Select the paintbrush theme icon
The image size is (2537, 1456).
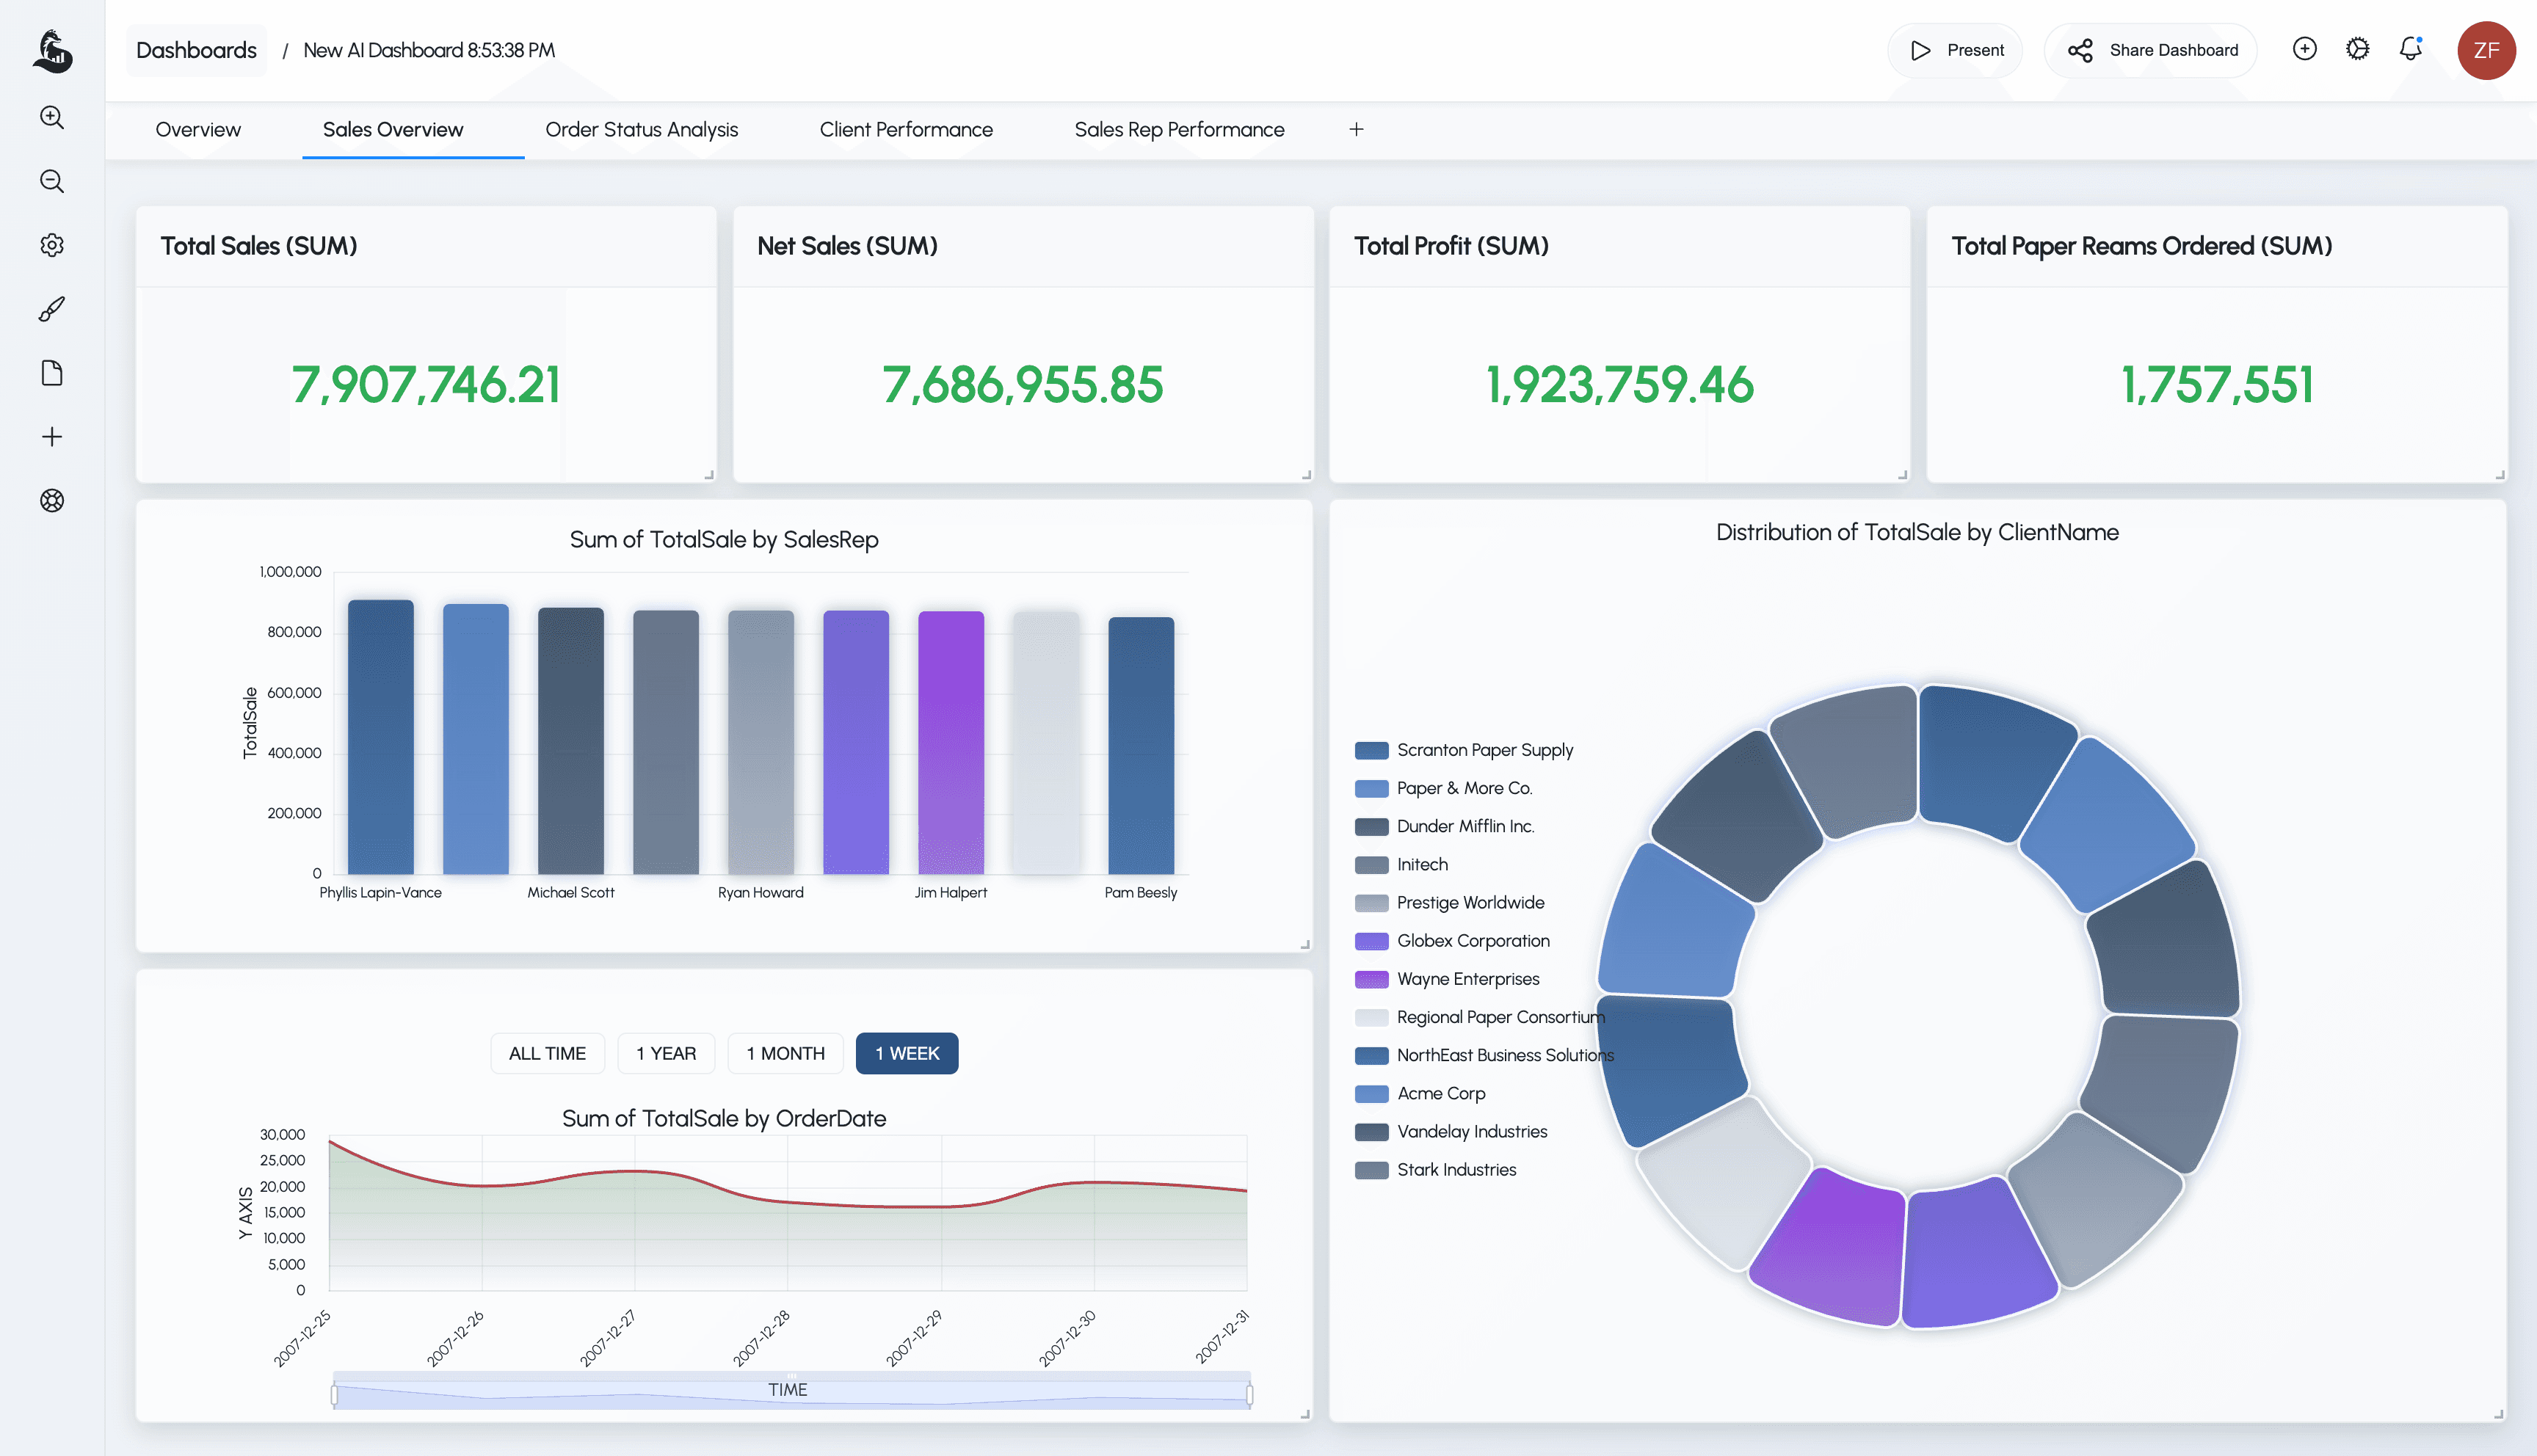pos(52,309)
